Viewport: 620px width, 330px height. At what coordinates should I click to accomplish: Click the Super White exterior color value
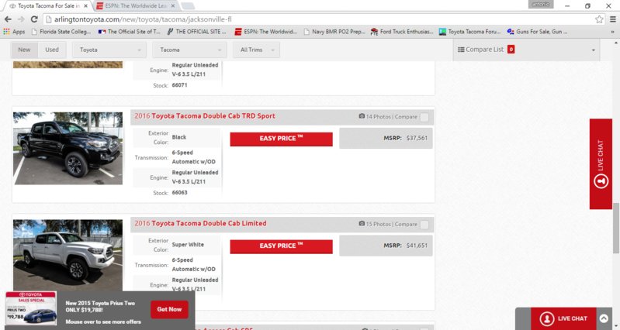(x=188, y=245)
